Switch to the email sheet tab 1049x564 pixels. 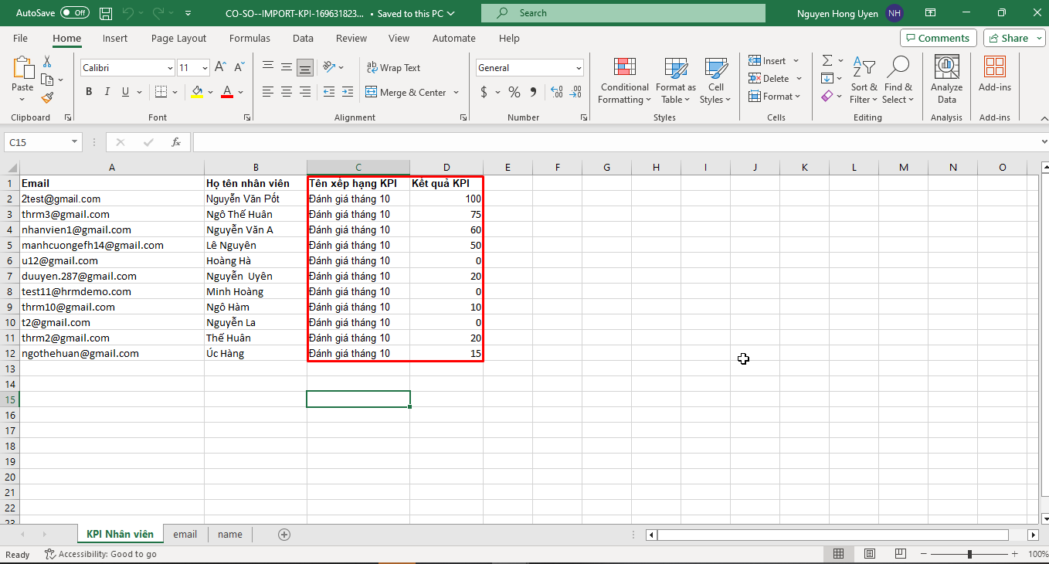click(x=185, y=534)
